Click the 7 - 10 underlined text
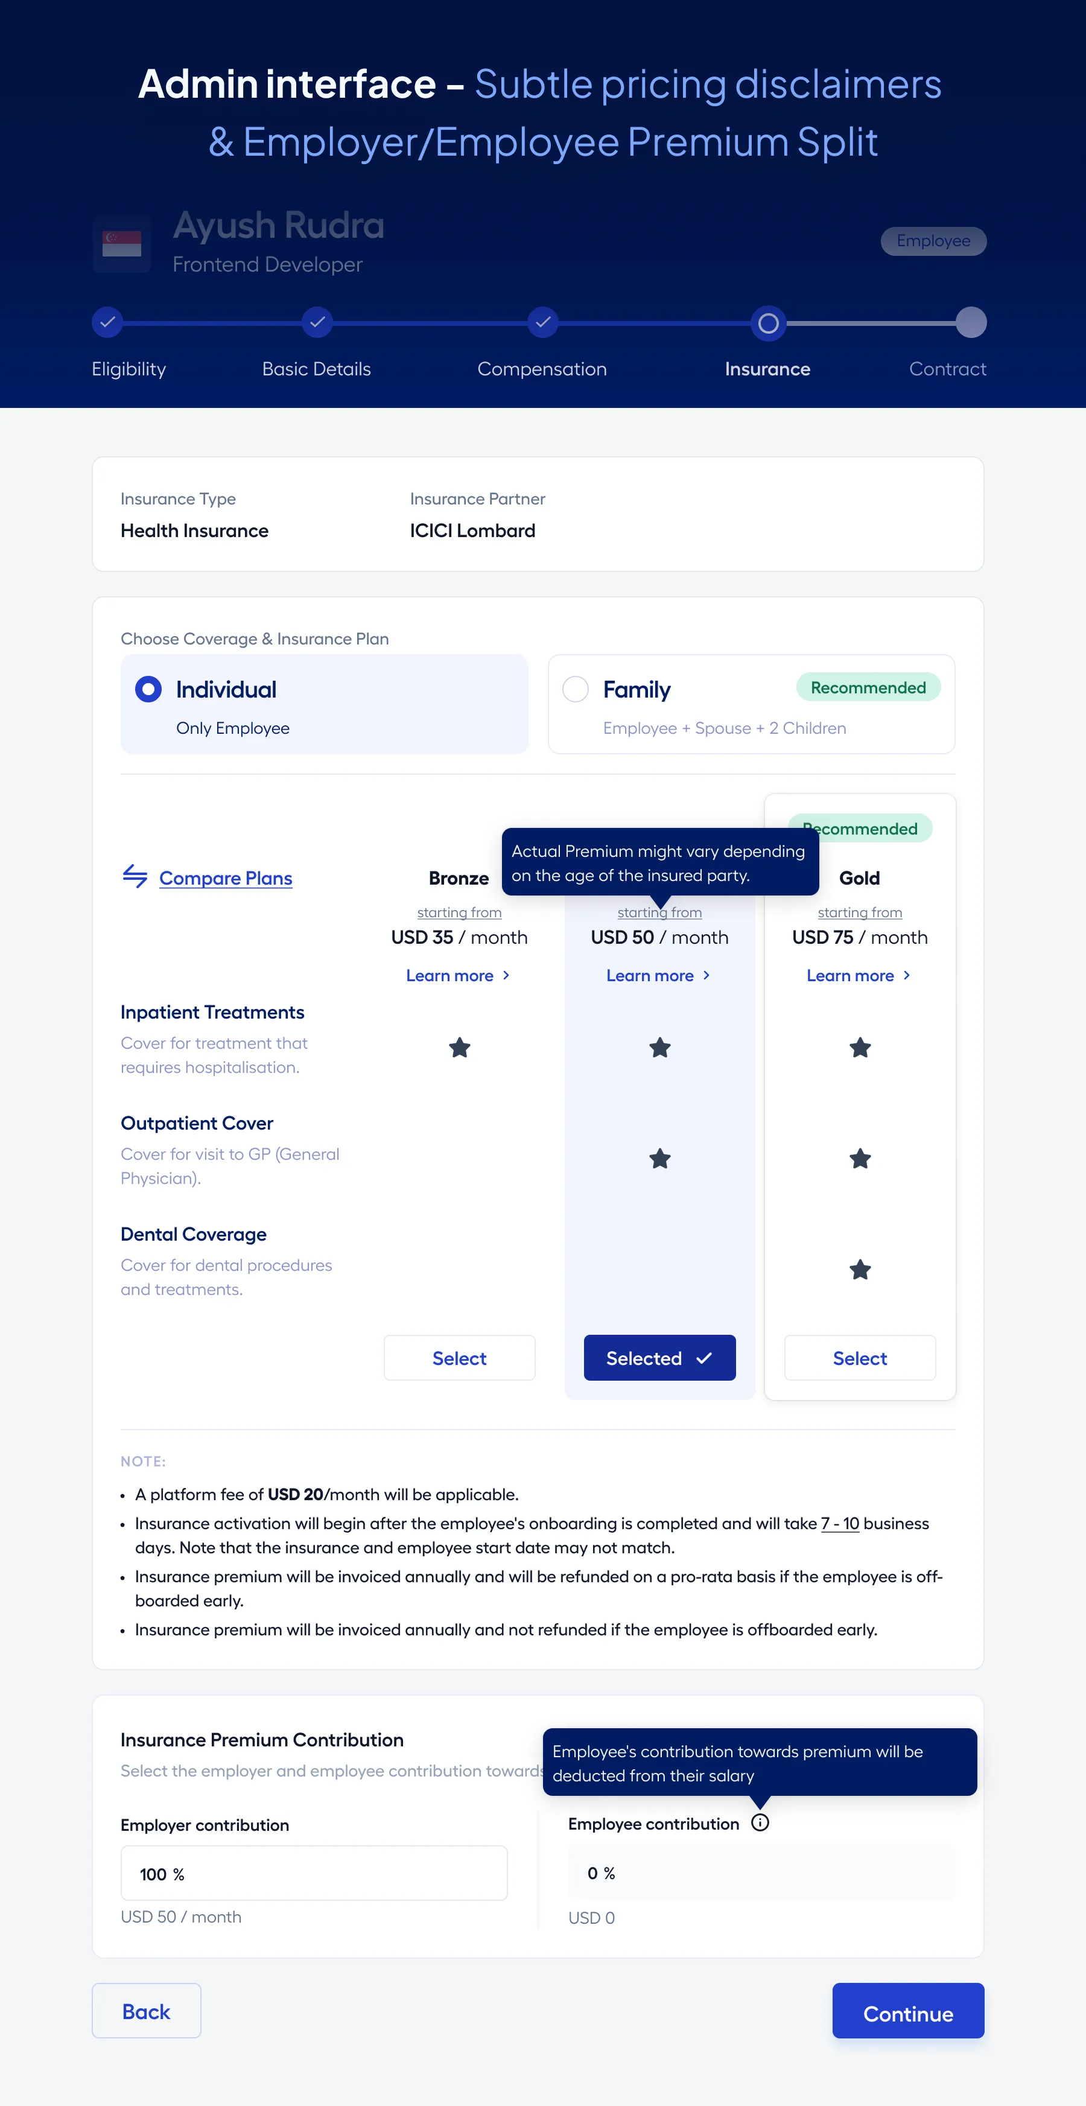Viewport: 1086px width, 2106px height. pyautogui.click(x=840, y=1523)
